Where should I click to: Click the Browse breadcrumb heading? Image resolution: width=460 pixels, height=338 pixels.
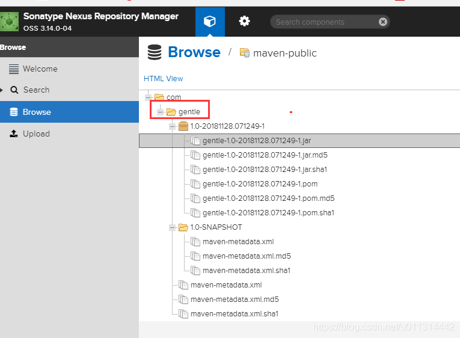(x=194, y=52)
